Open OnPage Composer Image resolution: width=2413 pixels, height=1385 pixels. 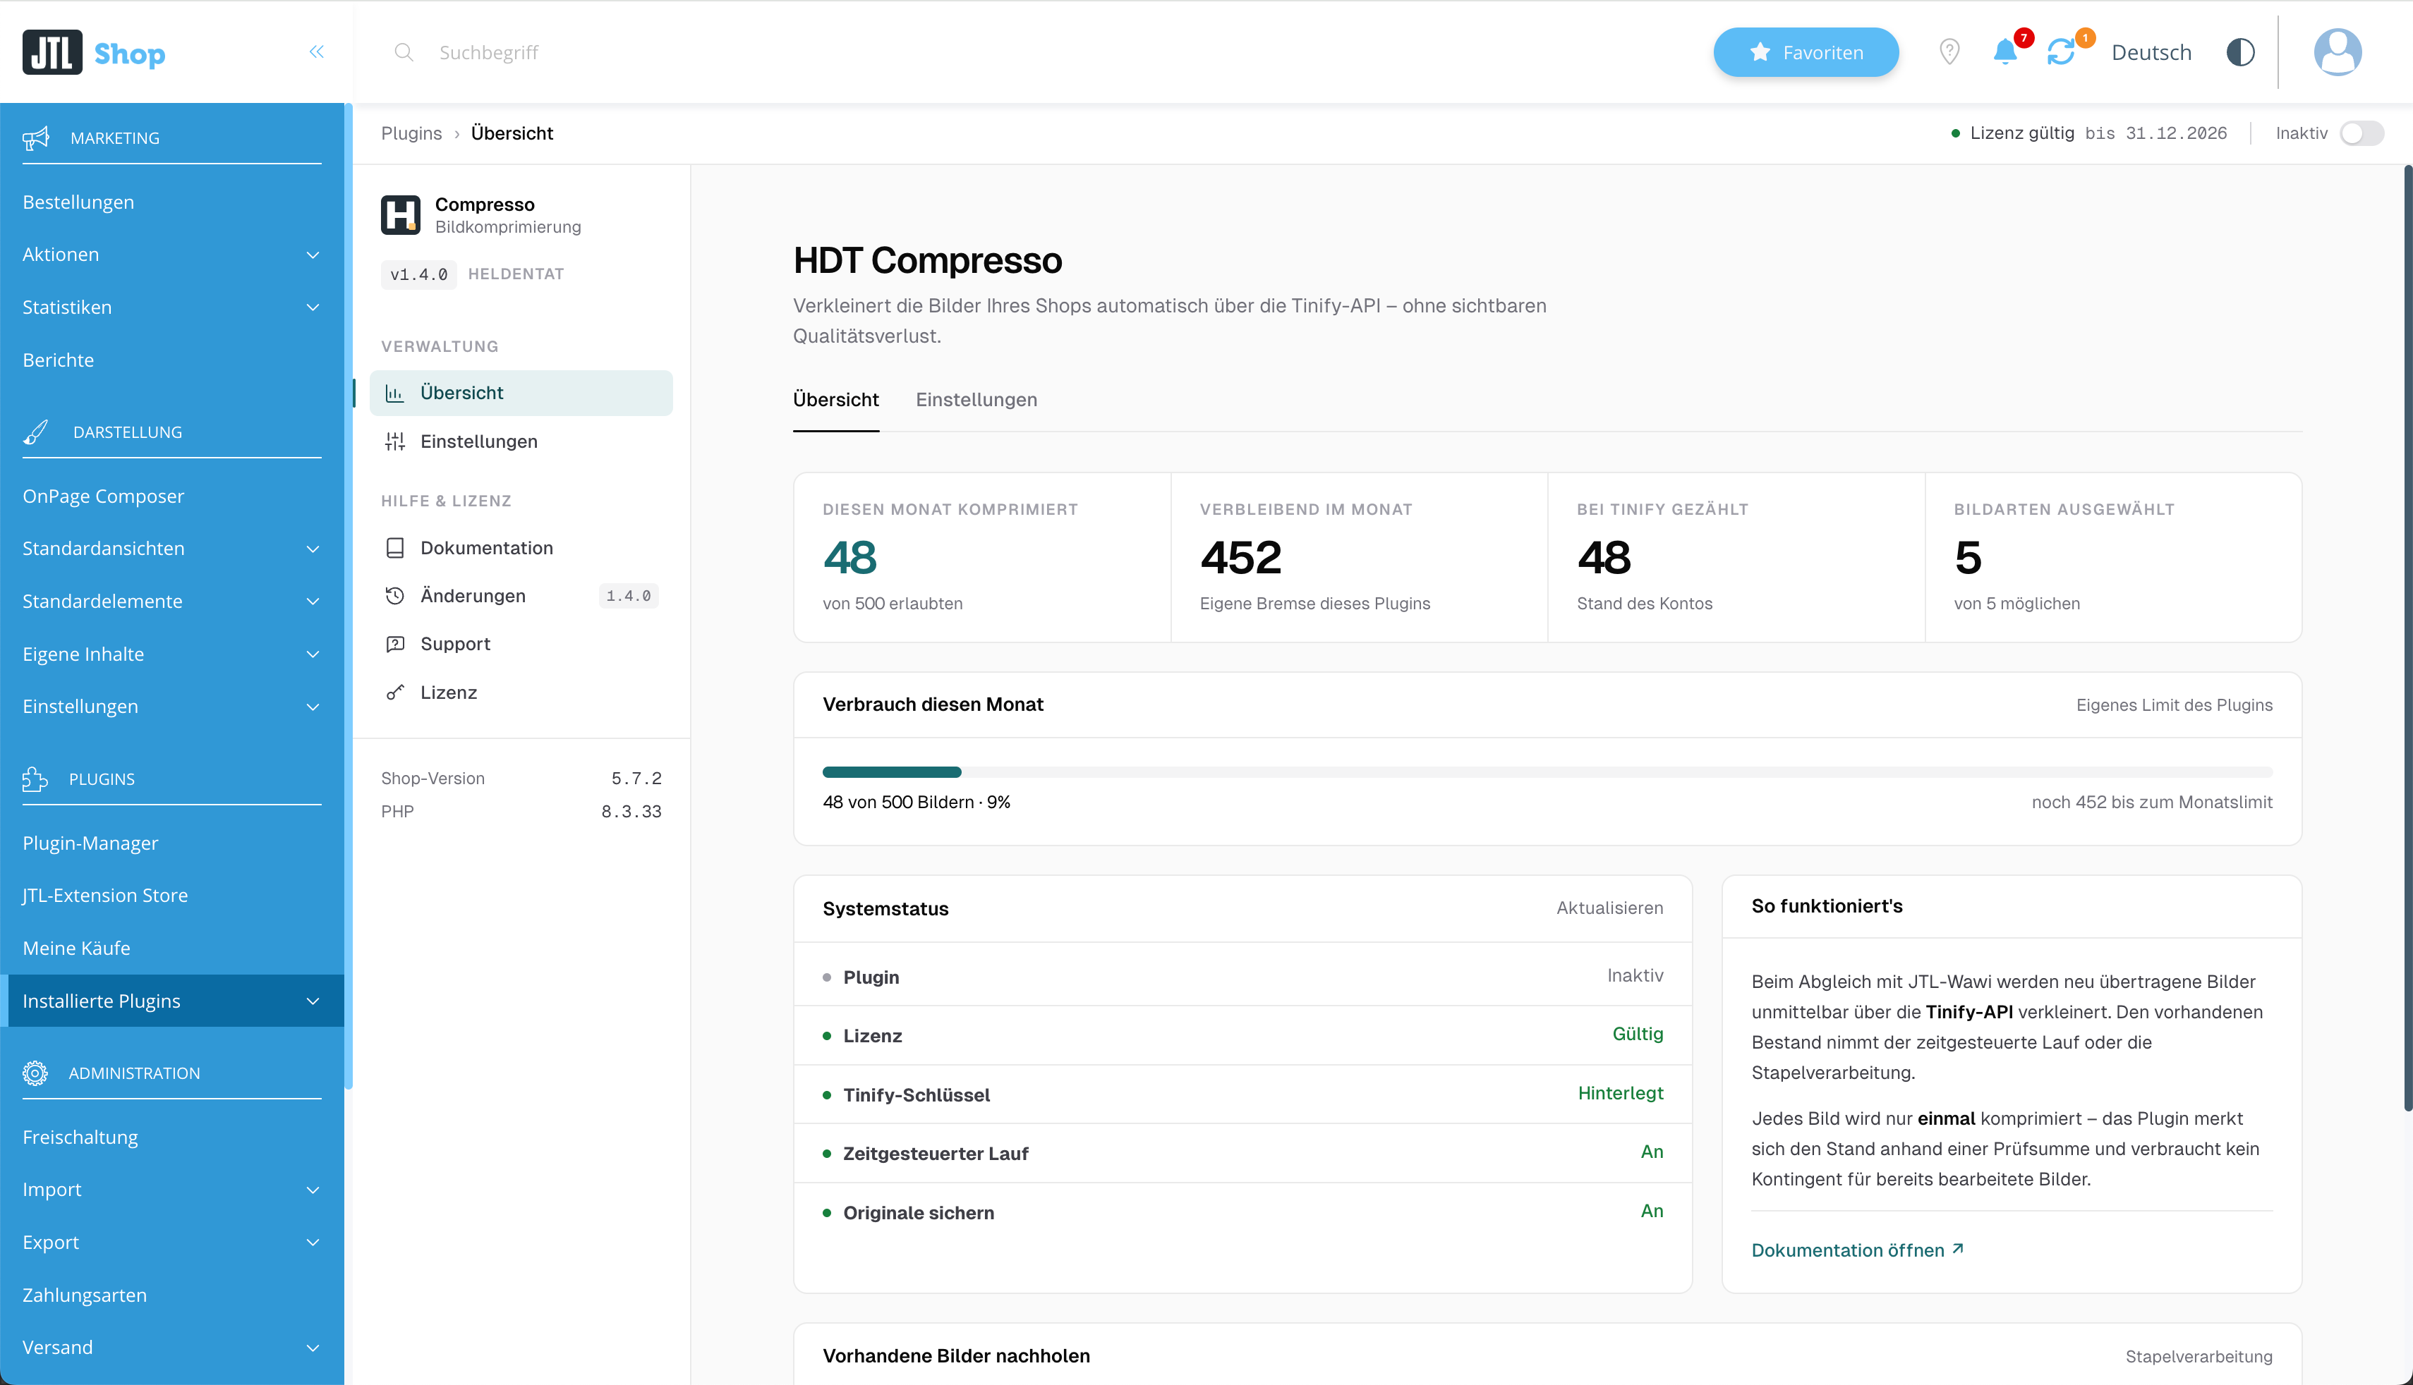[103, 496]
